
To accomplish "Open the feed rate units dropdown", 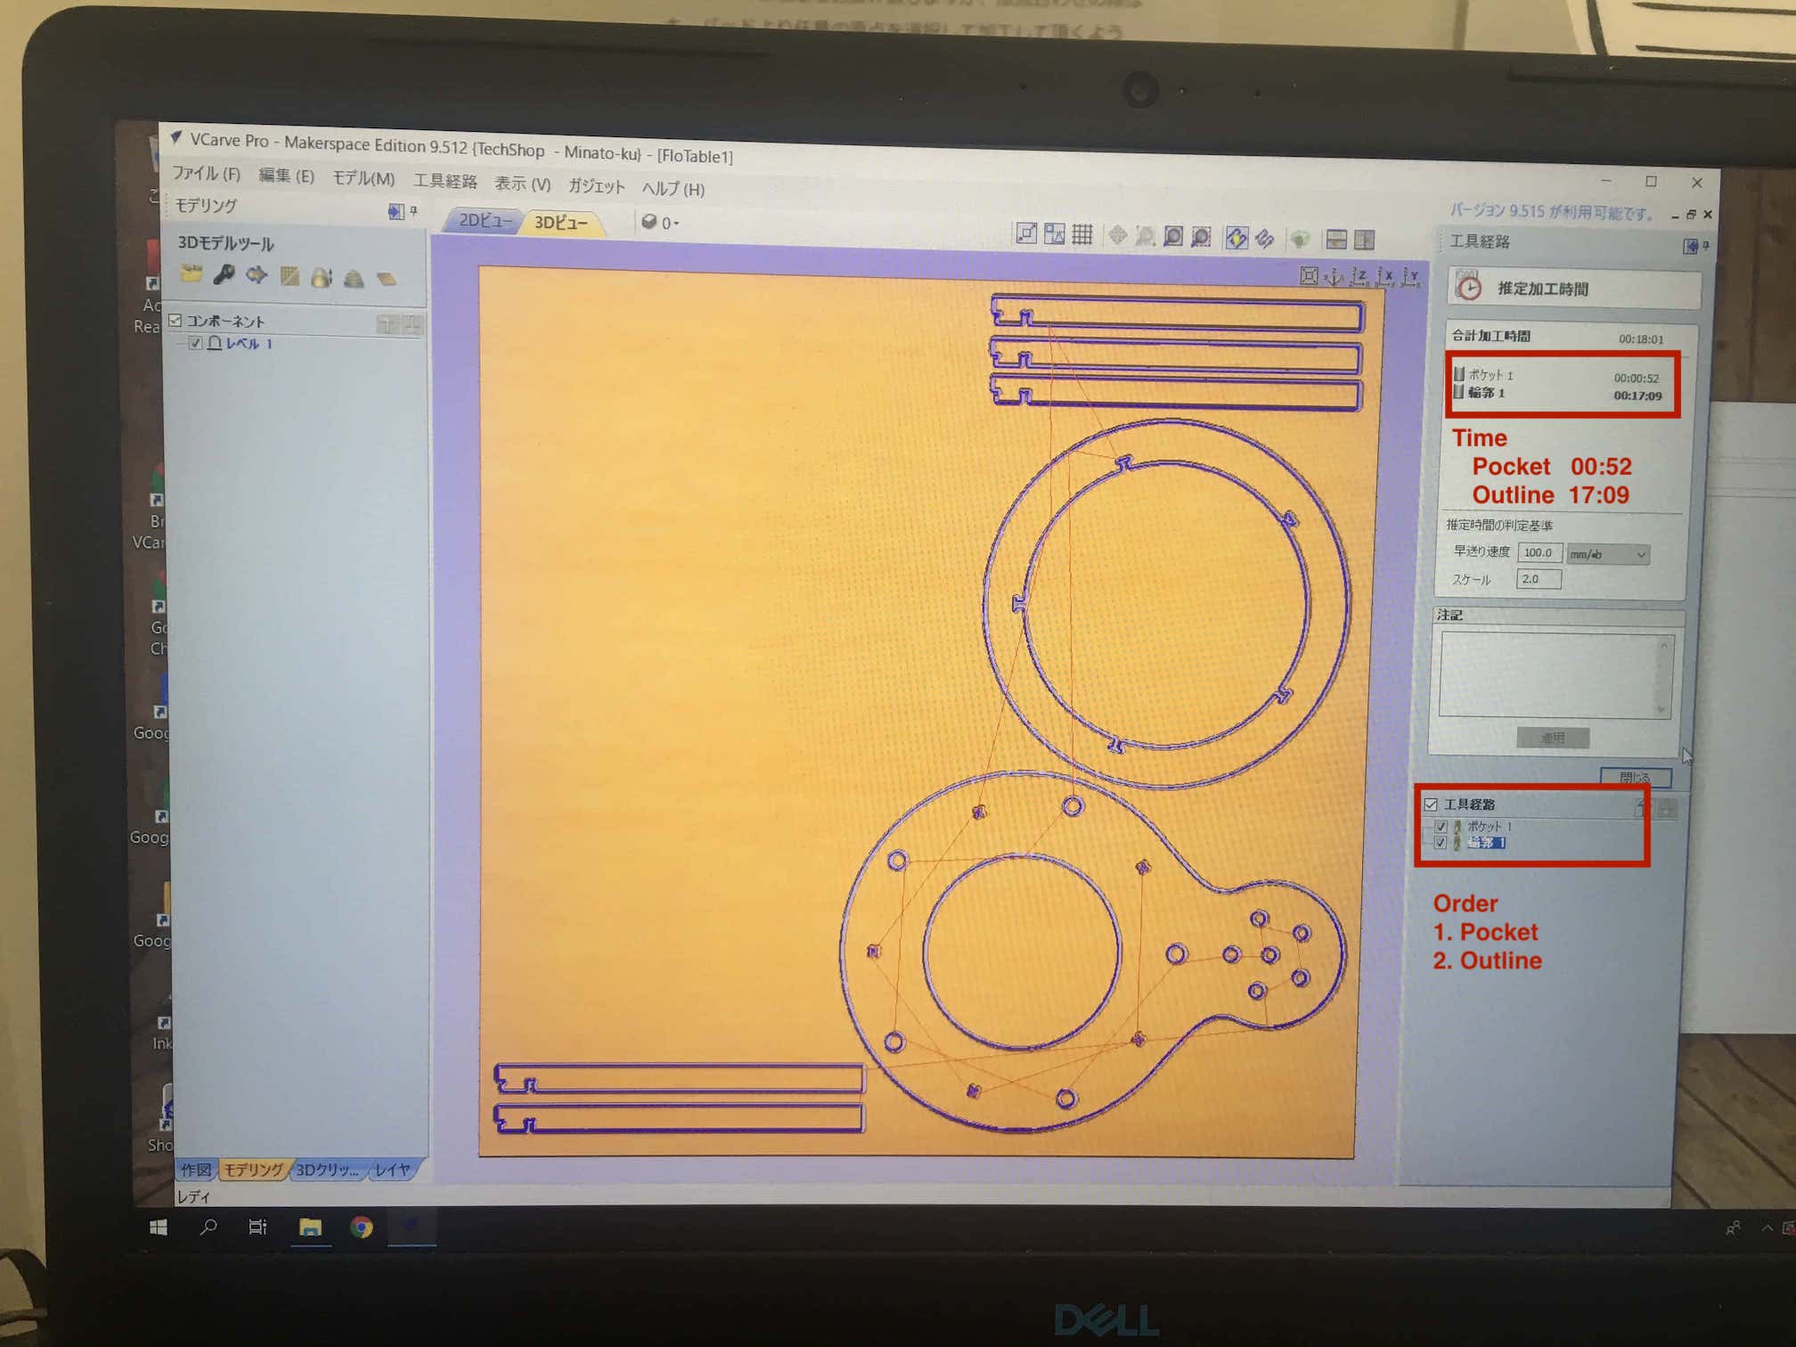I will 1608,554.
